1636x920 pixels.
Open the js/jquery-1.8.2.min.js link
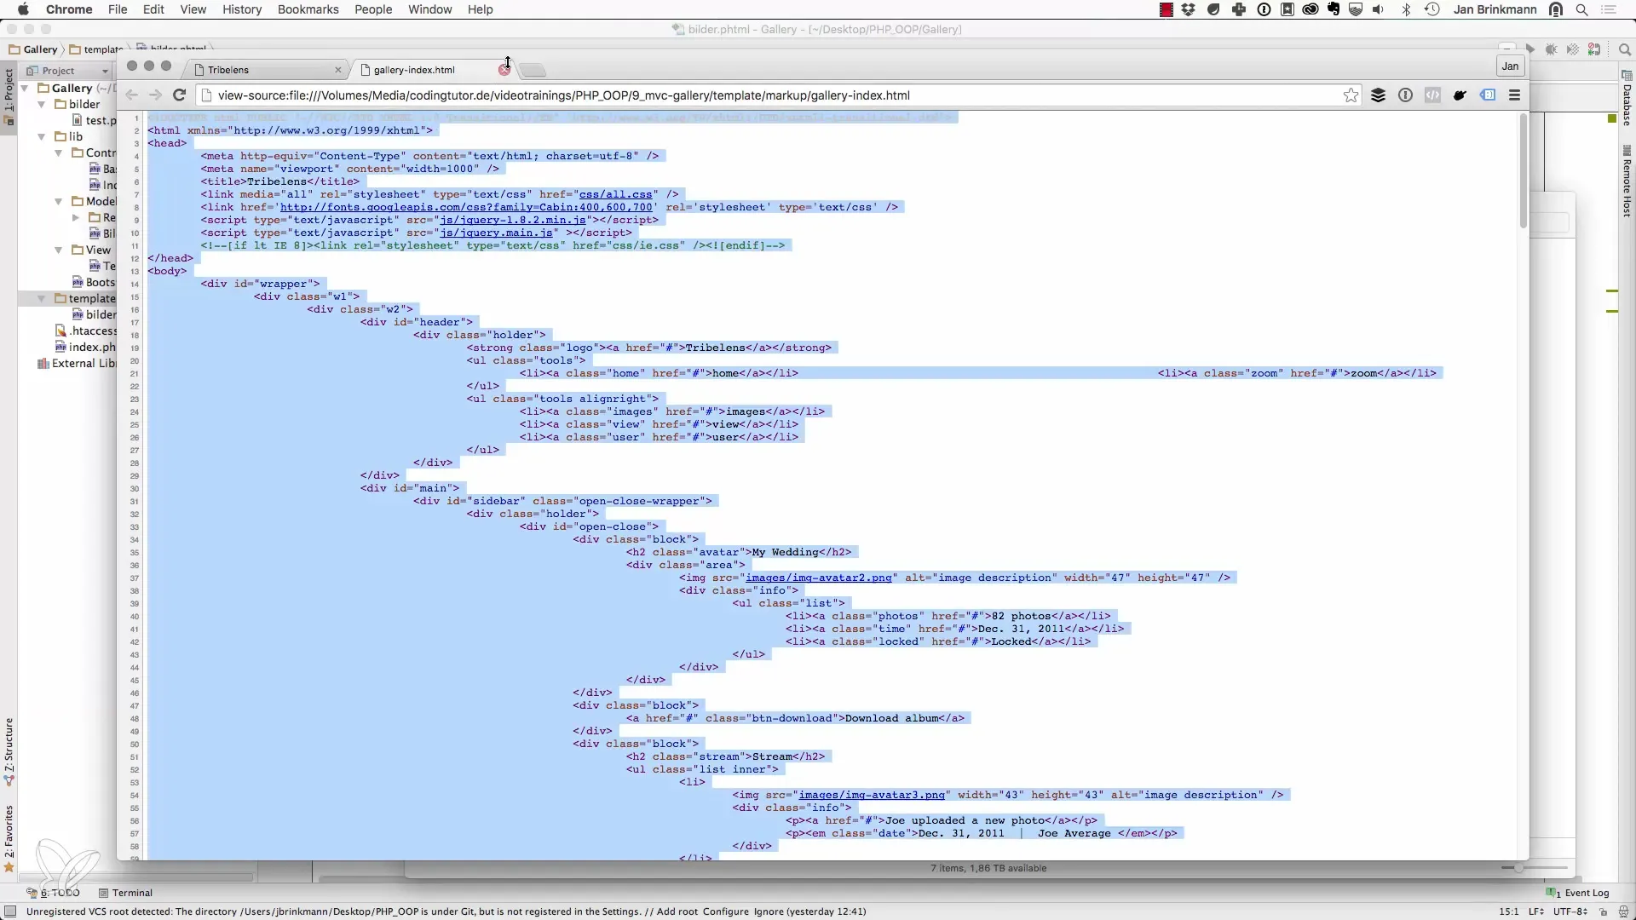tap(513, 220)
